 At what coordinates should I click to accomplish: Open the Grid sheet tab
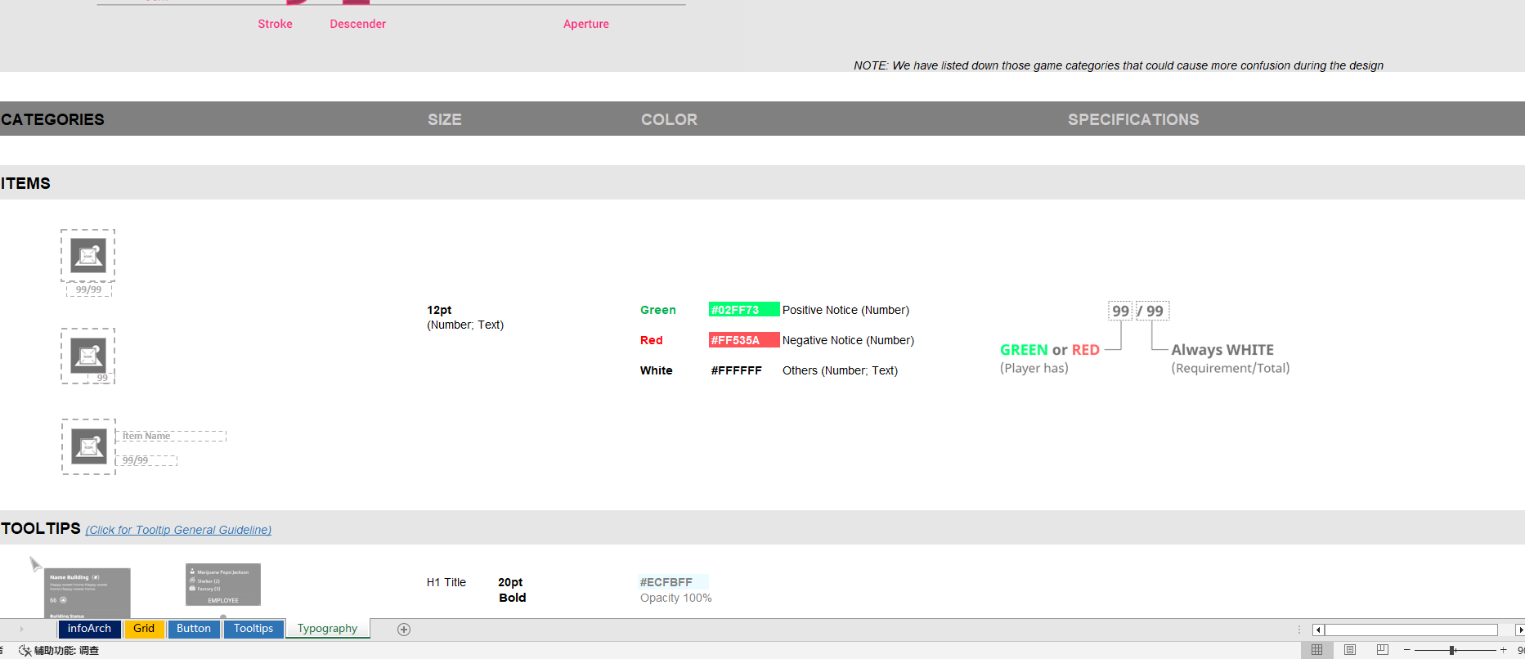point(144,629)
